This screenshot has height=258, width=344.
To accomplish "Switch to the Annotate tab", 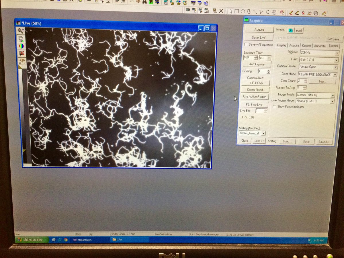I will tap(320, 46).
